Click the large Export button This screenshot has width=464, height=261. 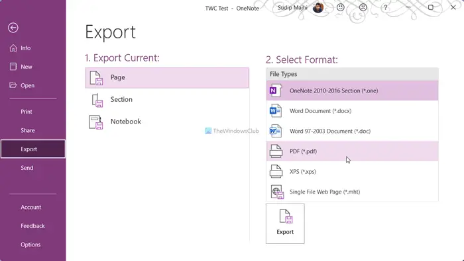(x=285, y=223)
